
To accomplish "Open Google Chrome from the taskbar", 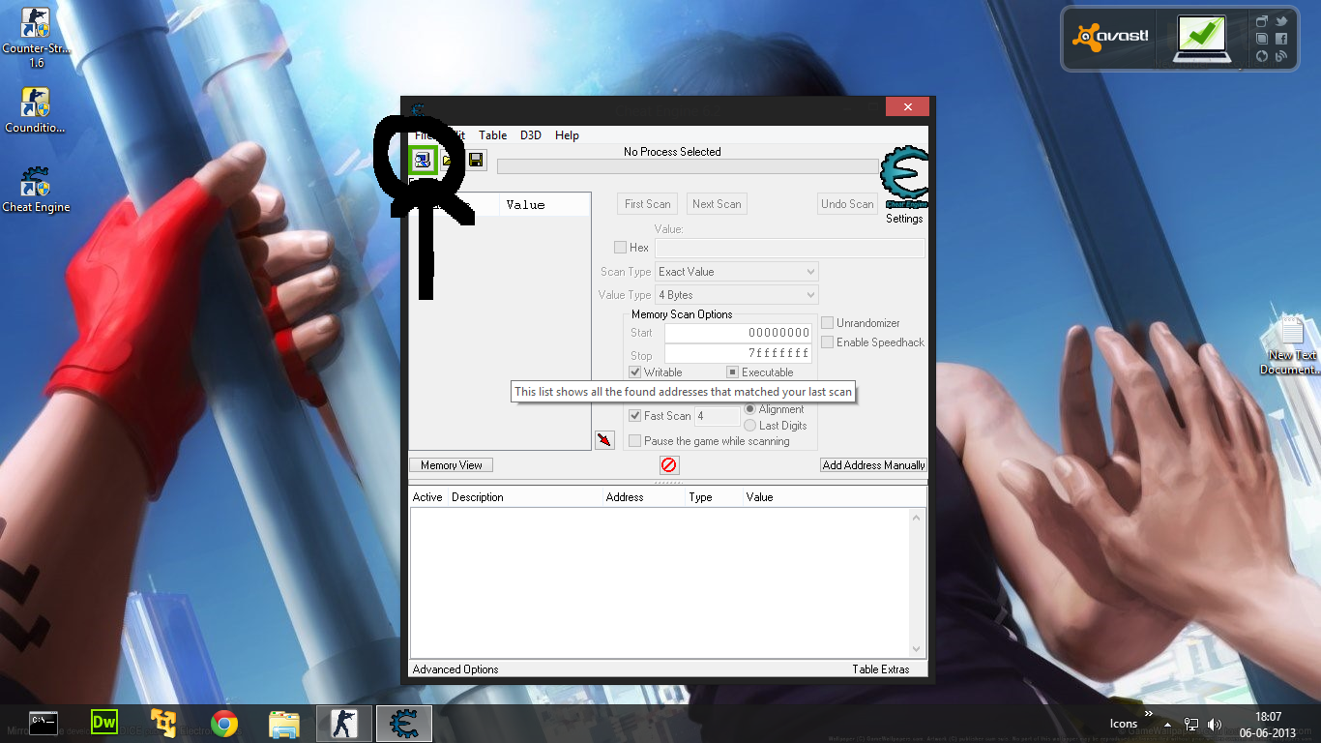I will [x=224, y=724].
